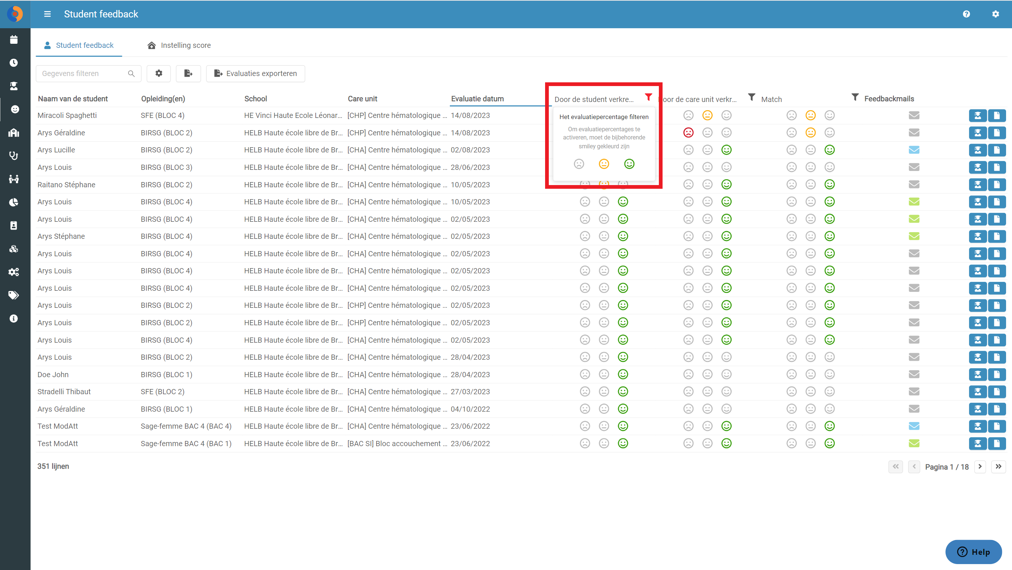Go to the next page arrow
Image resolution: width=1012 pixels, height=570 pixels.
[x=980, y=467]
